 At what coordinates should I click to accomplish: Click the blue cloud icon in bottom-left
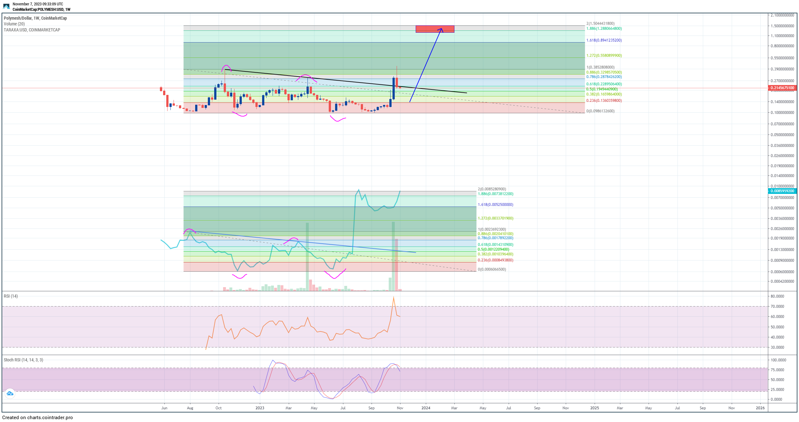pyautogui.click(x=10, y=394)
